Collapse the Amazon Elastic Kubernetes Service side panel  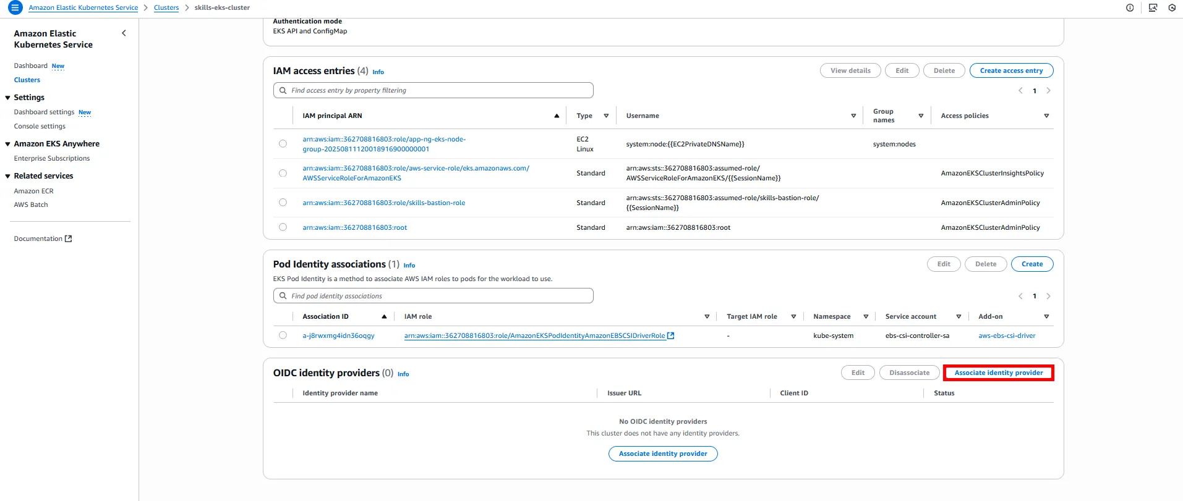[124, 33]
